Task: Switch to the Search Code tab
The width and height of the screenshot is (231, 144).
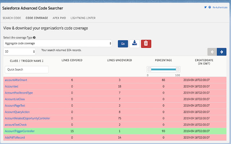Action: pos(12,18)
